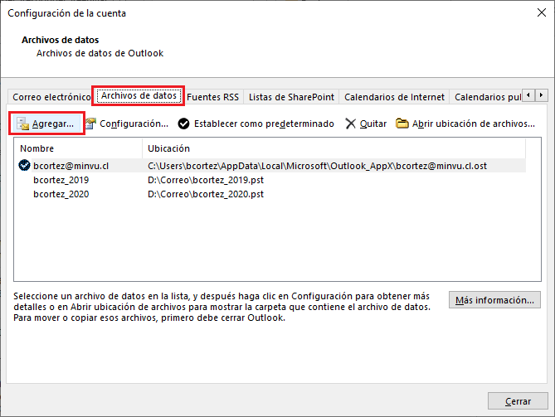The height and width of the screenshot is (417, 555).
Task: Close the Configuración de la cuenta dialog
Action: click(x=542, y=13)
